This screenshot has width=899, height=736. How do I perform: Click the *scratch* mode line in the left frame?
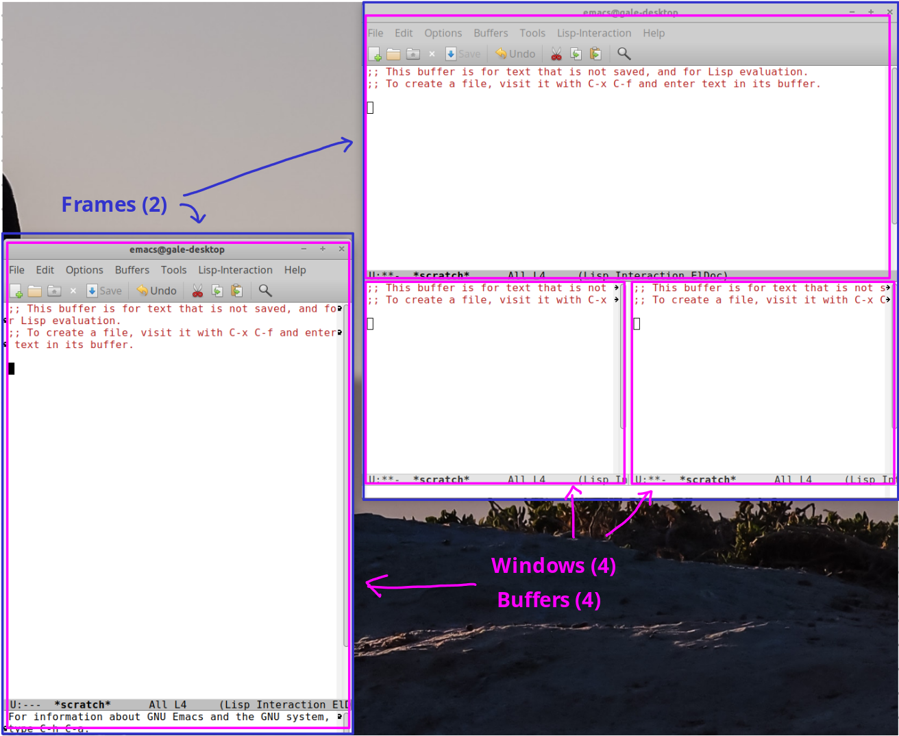pos(82,704)
